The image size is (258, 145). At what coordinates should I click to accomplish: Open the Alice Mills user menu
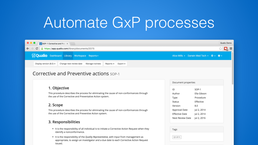[179, 56]
